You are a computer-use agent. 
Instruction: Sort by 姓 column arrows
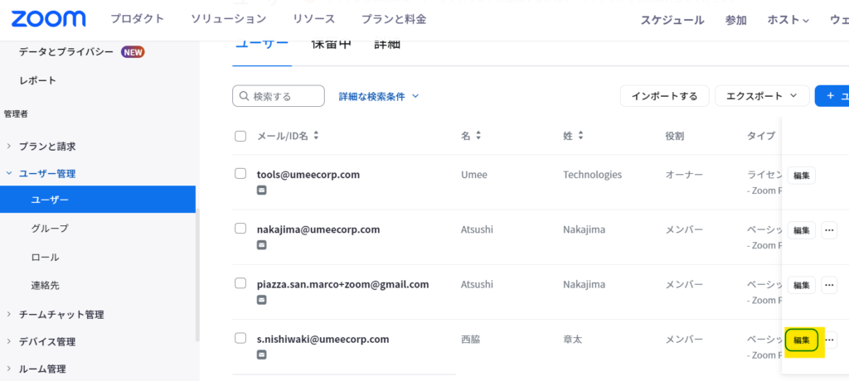pyautogui.click(x=580, y=136)
